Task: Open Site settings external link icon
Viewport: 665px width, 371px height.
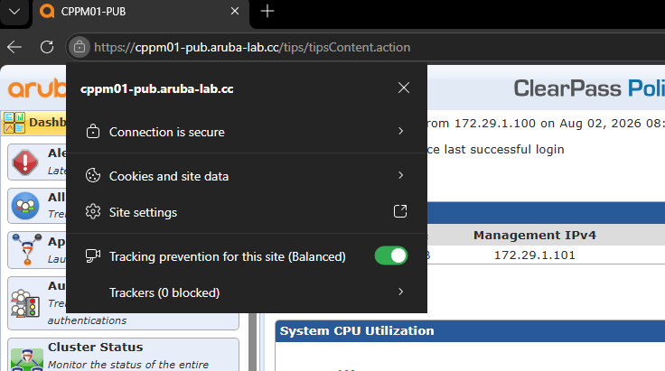Action: click(x=400, y=211)
